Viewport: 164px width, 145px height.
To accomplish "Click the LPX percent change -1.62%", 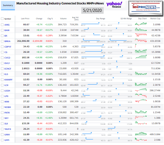I will 49,96.
